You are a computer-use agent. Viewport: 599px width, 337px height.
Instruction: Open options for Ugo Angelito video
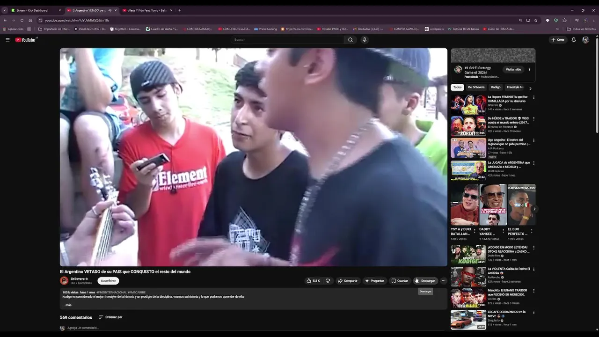[534, 140]
